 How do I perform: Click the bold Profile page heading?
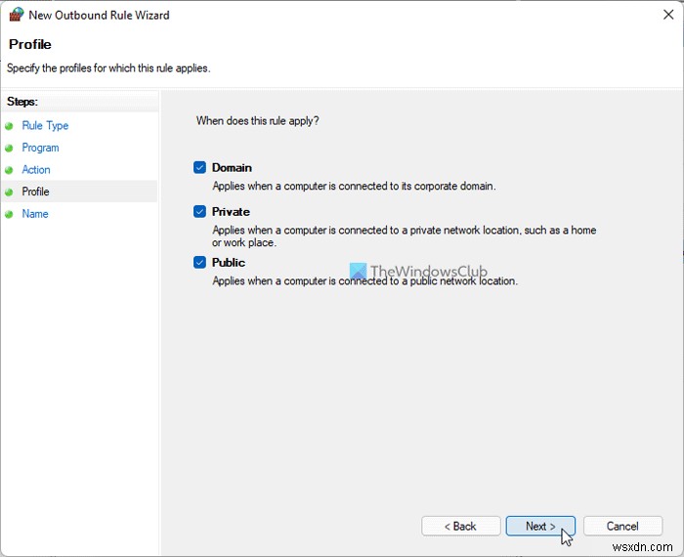click(x=30, y=44)
